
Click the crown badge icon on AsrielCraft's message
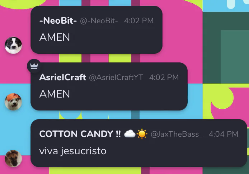click(x=34, y=66)
